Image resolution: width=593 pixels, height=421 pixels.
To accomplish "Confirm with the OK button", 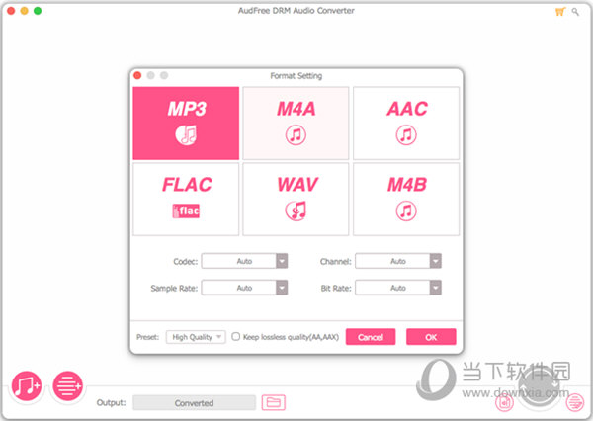I will click(x=431, y=337).
